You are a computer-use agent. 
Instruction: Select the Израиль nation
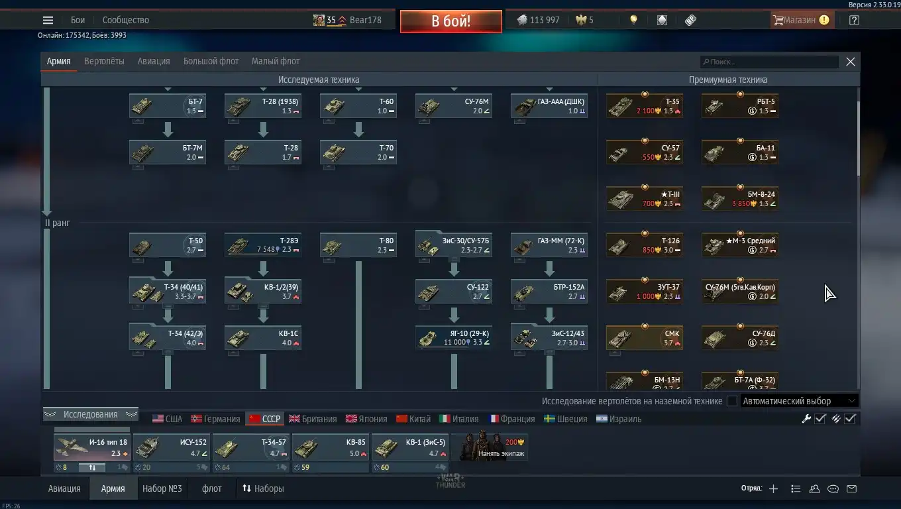[619, 419]
